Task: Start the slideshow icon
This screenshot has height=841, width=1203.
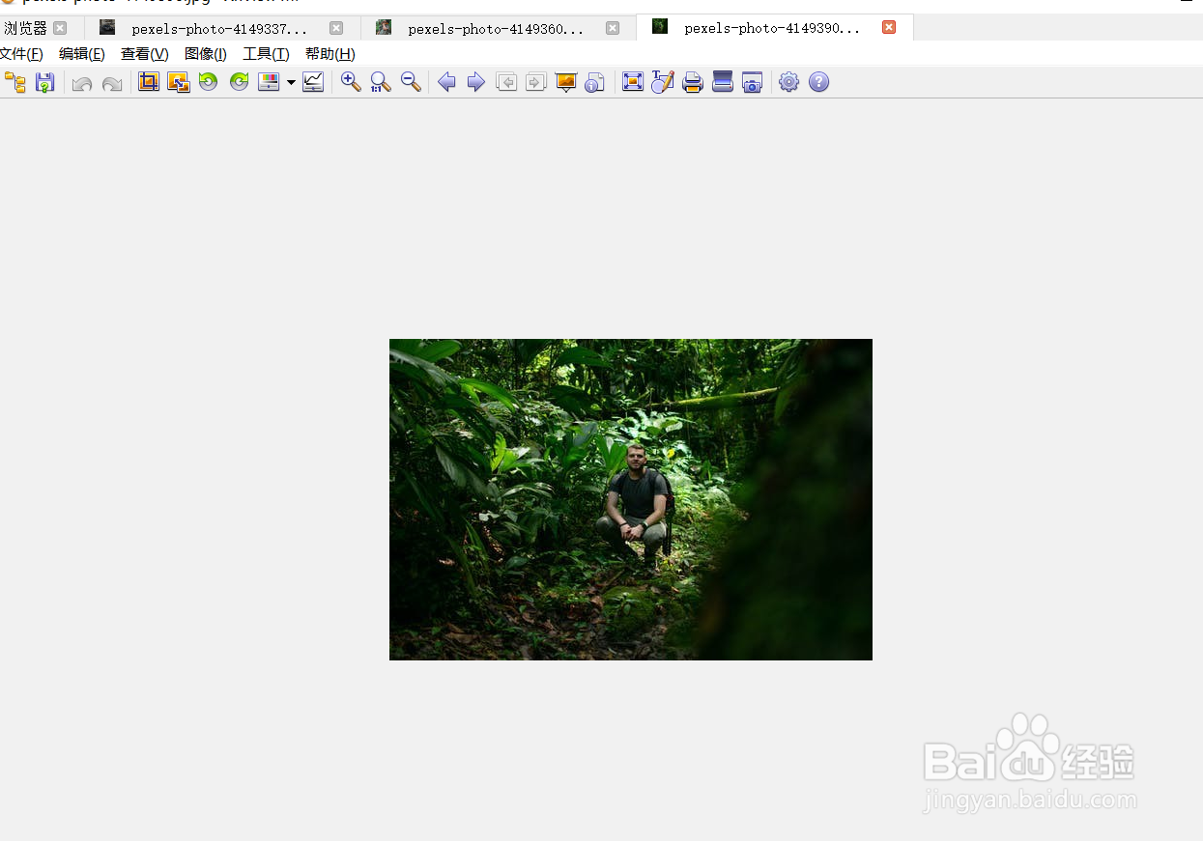Action: 566,82
